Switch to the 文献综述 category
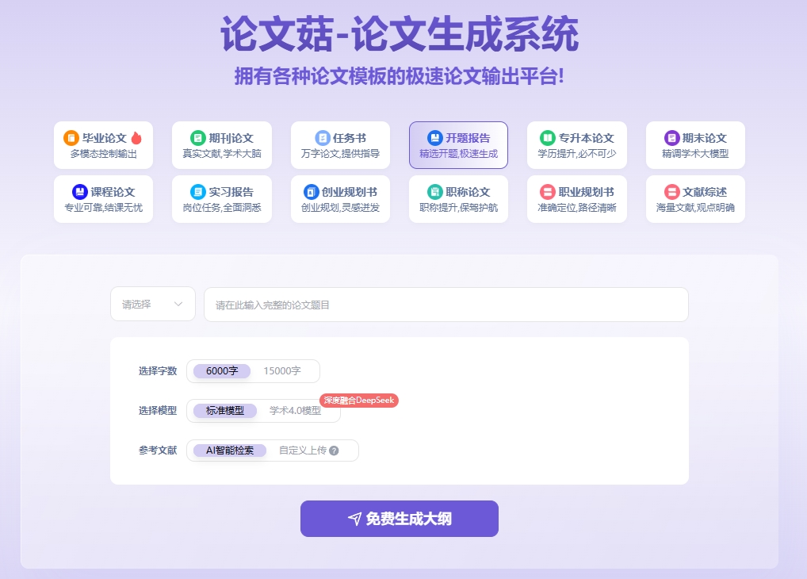 click(x=694, y=199)
